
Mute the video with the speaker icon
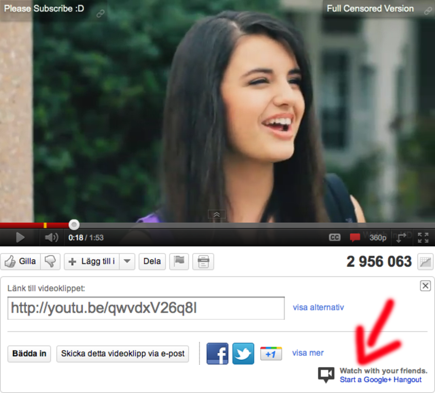click(51, 237)
